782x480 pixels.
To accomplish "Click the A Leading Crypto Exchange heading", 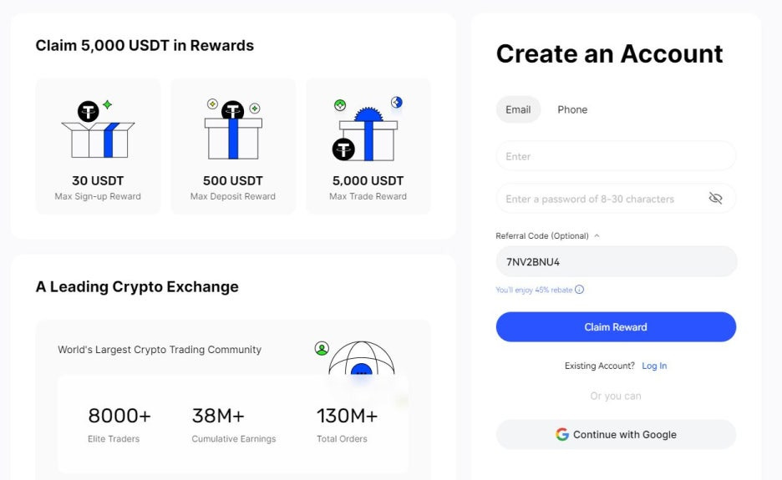I will pyautogui.click(x=137, y=286).
